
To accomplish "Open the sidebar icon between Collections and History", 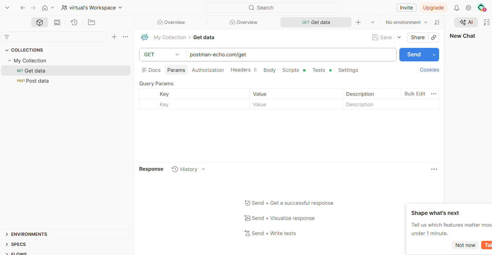I will click(x=57, y=22).
